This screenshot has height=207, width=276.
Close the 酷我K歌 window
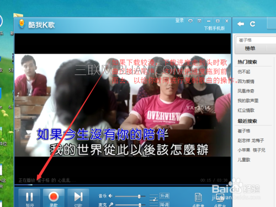point(227,21)
